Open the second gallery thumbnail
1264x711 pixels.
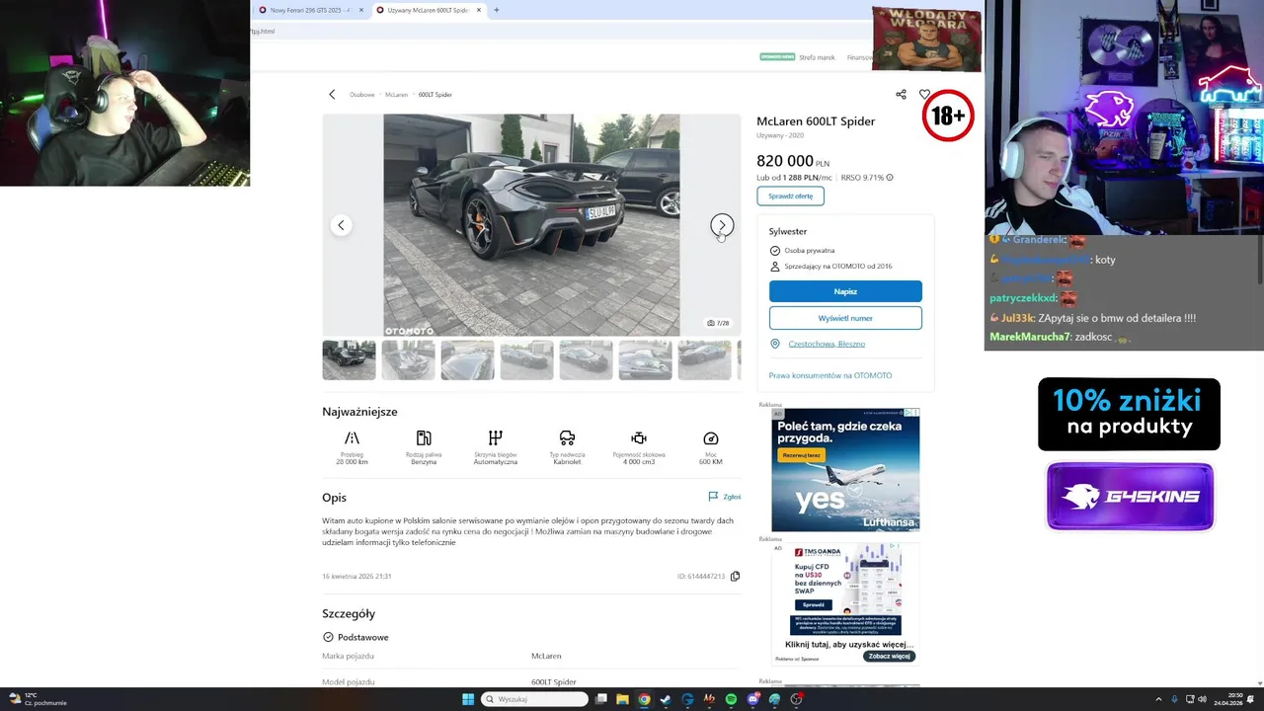point(408,360)
